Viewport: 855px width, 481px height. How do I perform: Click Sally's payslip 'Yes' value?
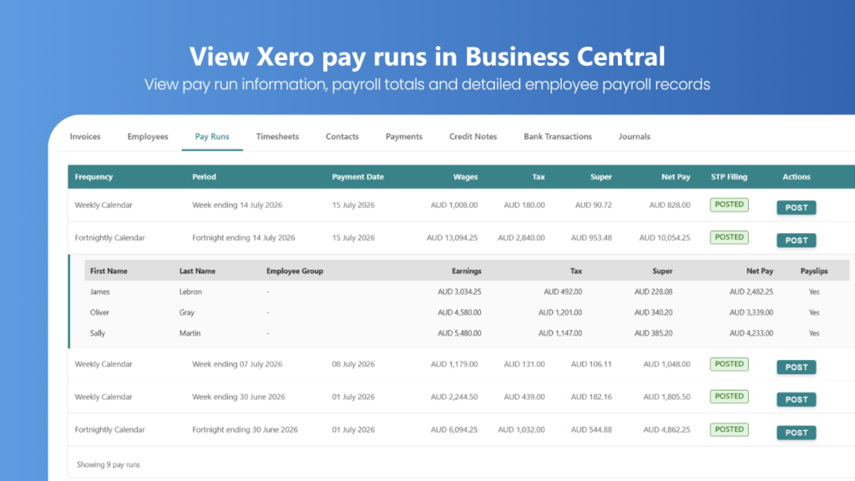pos(814,333)
